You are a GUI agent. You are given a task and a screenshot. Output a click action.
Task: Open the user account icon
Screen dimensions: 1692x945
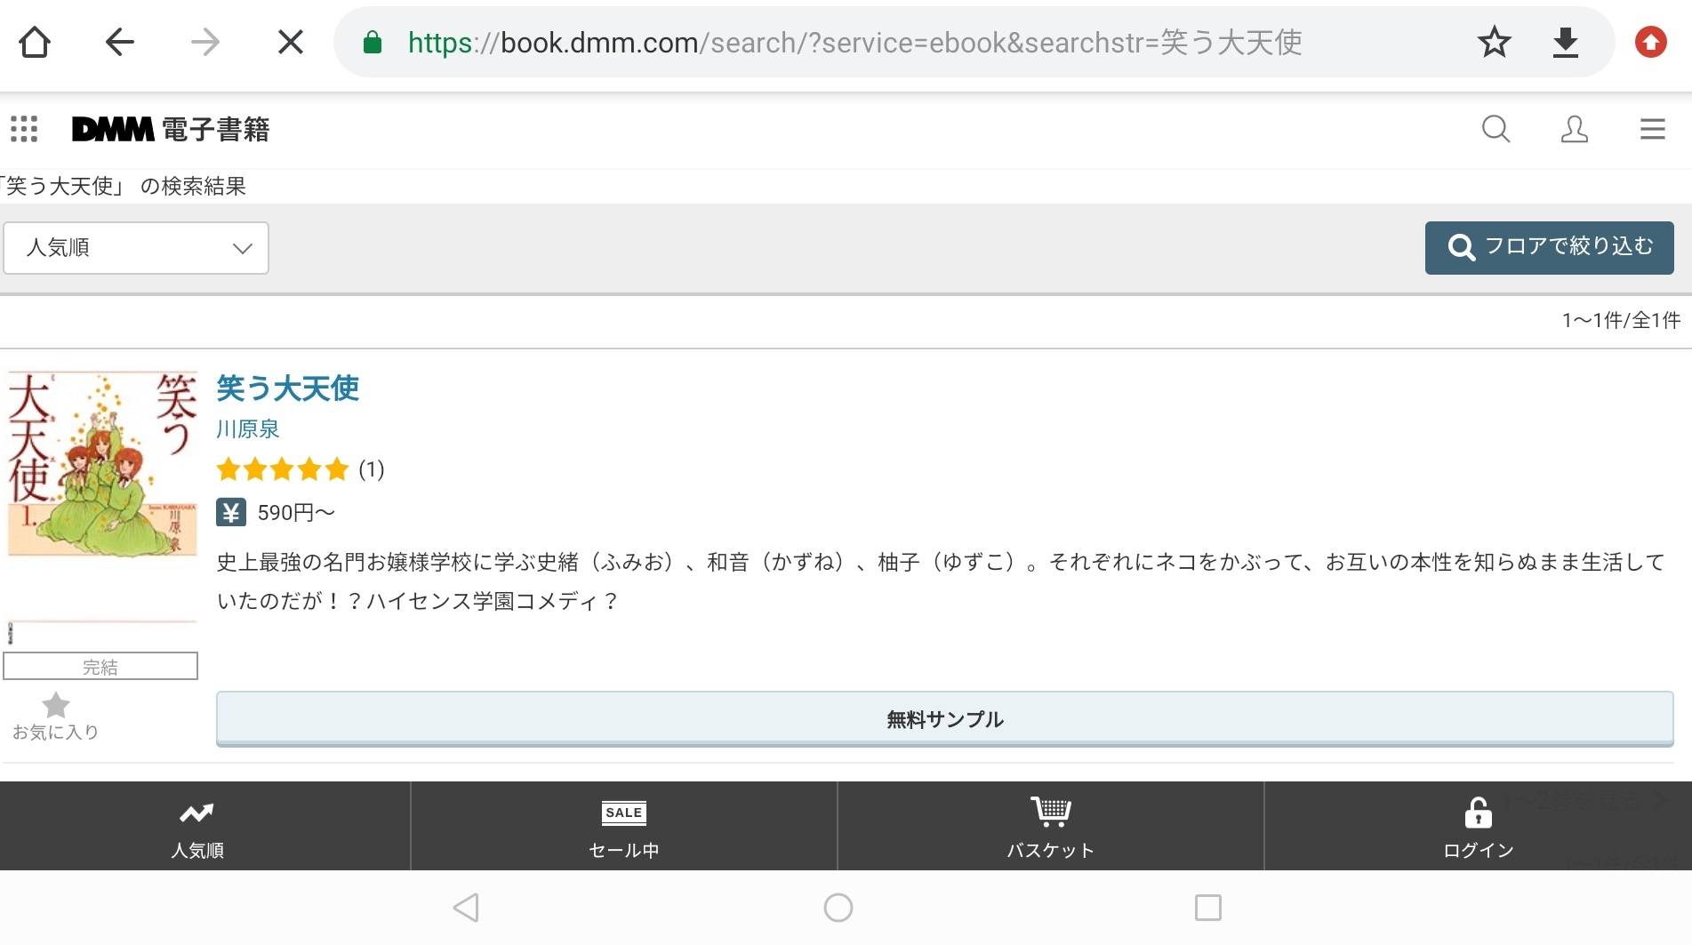point(1574,129)
